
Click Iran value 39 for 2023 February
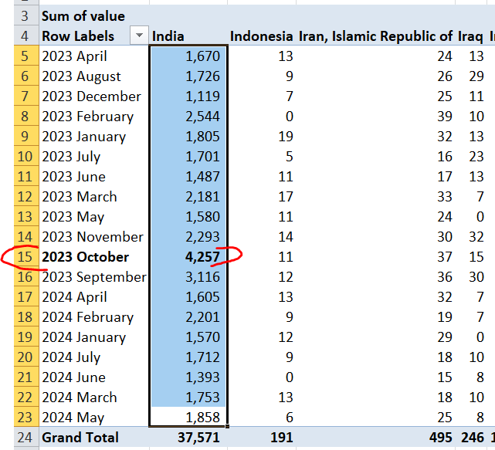pyautogui.click(x=445, y=117)
